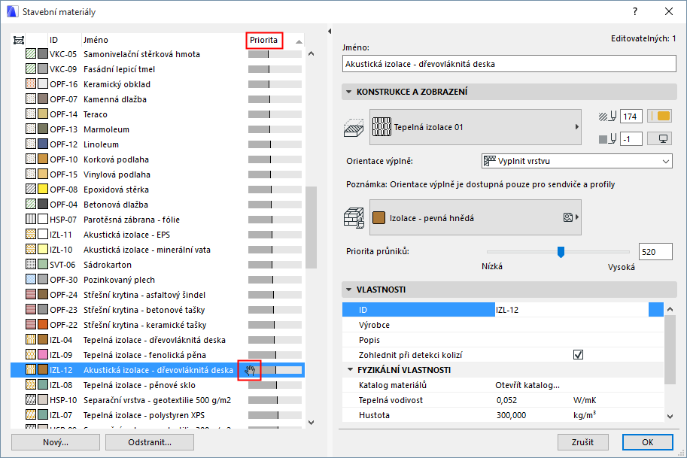The image size is (687, 458).
Task: Click the fill icon of Parotěsná zábrana - fólie
Action: tap(31, 220)
